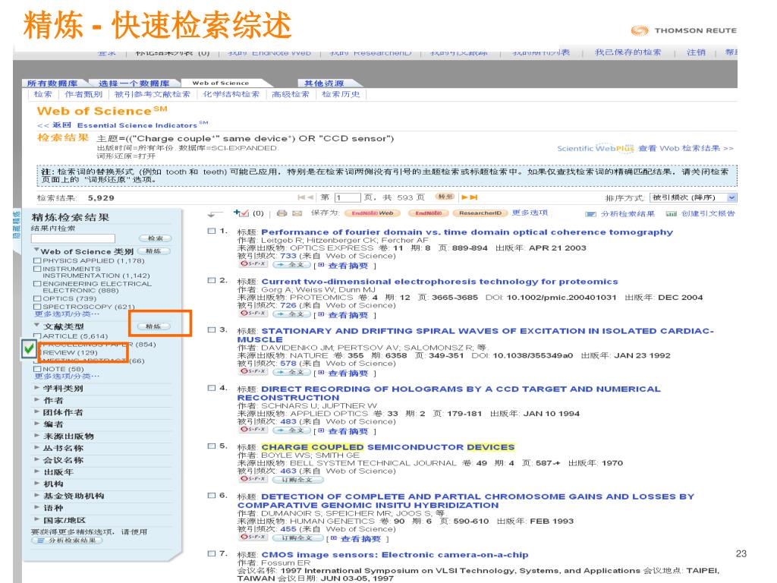Click 更多选项 link after ResearcherID

point(530,213)
